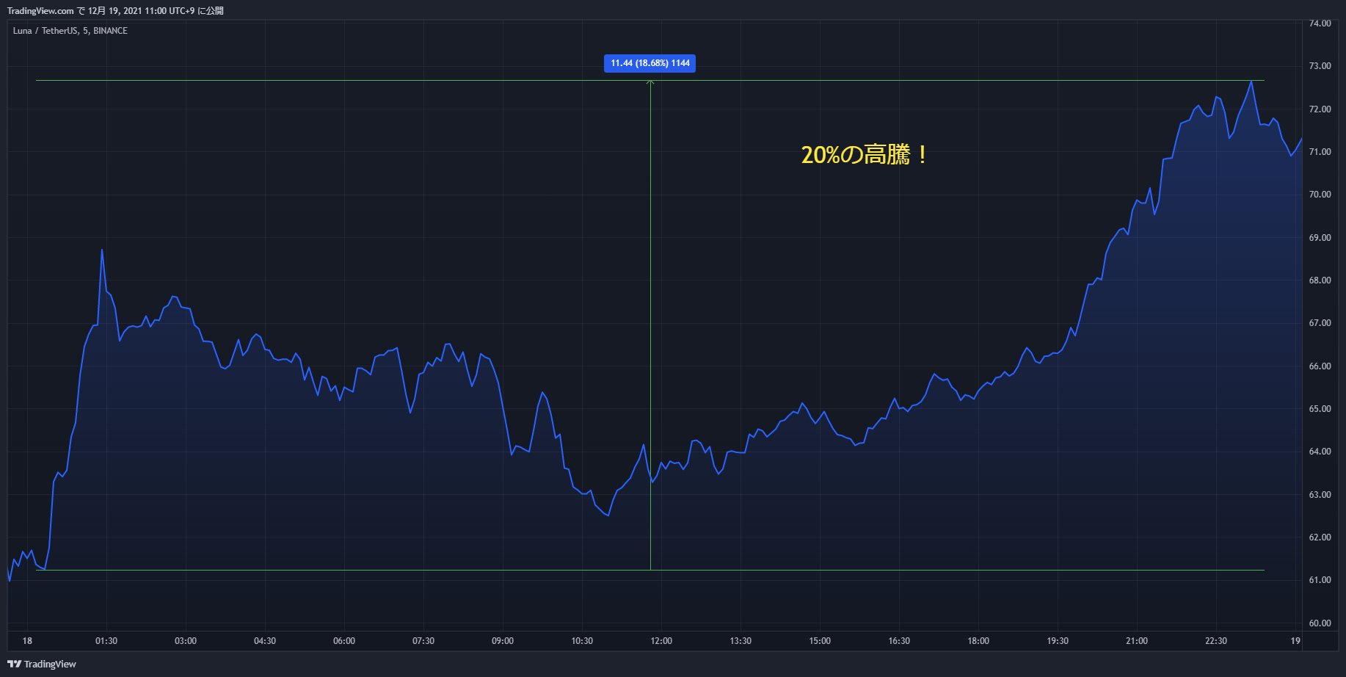Click the yellow 20%の高騰！ annotation text

pos(864,154)
